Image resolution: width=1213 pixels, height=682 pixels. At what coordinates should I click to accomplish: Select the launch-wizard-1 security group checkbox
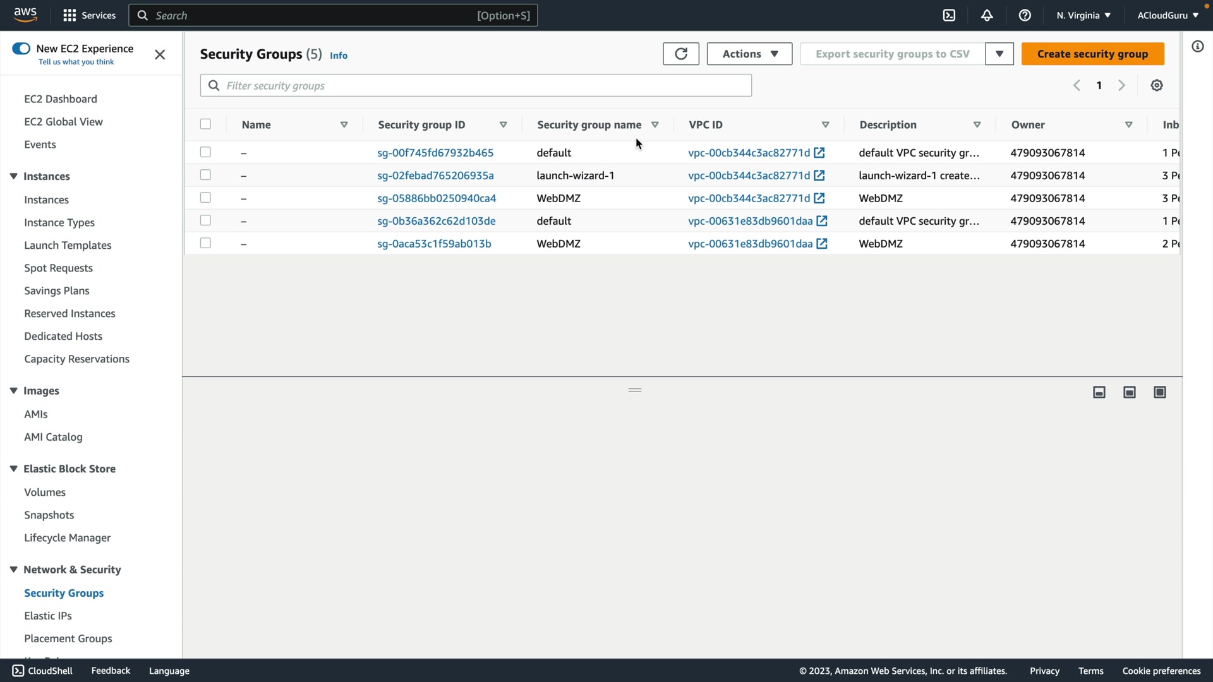[205, 175]
